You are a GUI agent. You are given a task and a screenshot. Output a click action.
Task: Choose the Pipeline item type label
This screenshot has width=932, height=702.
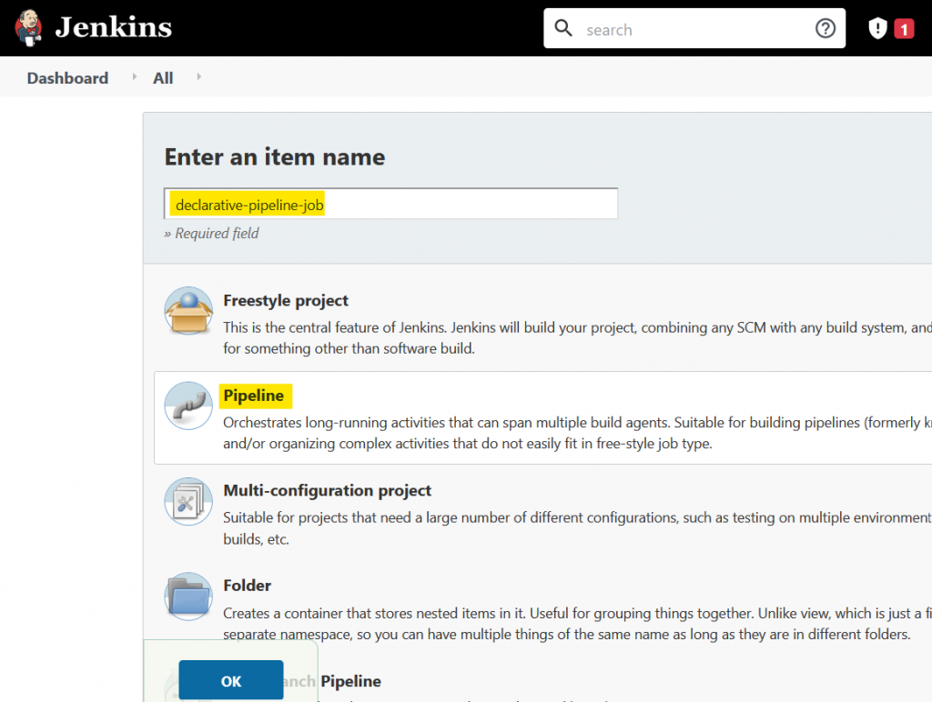255,396
